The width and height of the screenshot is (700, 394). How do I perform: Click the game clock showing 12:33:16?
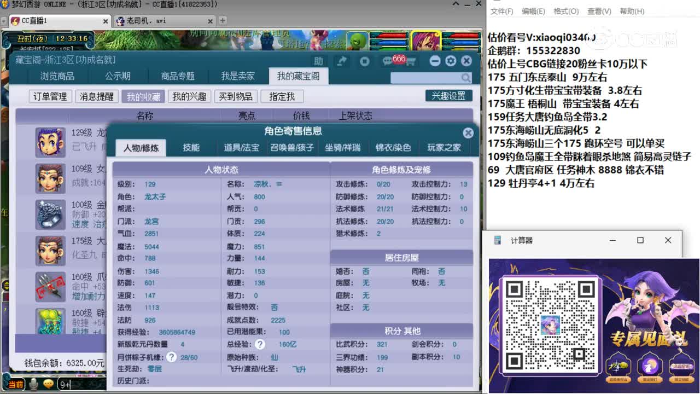72,38
